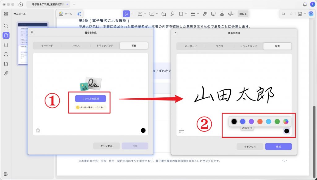Select the measurement tool in the toolbar
This screenshot has height=180, width=317.
click(193, 14)
